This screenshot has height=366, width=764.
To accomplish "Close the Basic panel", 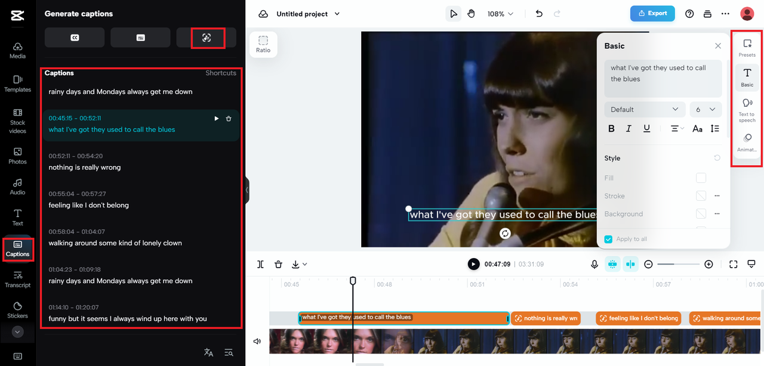I will [717, 46].
